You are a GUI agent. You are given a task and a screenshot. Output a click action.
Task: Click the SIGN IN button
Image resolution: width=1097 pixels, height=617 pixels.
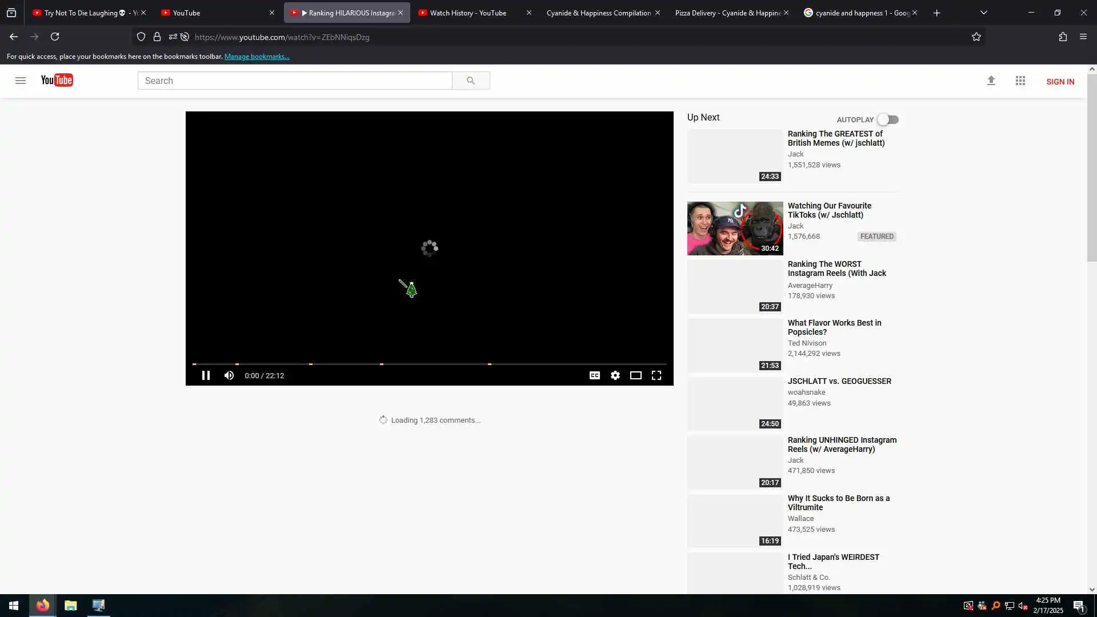click(1060, 82)
